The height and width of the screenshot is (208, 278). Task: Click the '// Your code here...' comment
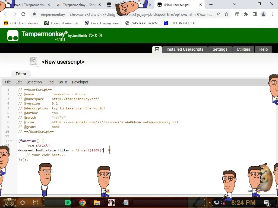tap(46, 155)
